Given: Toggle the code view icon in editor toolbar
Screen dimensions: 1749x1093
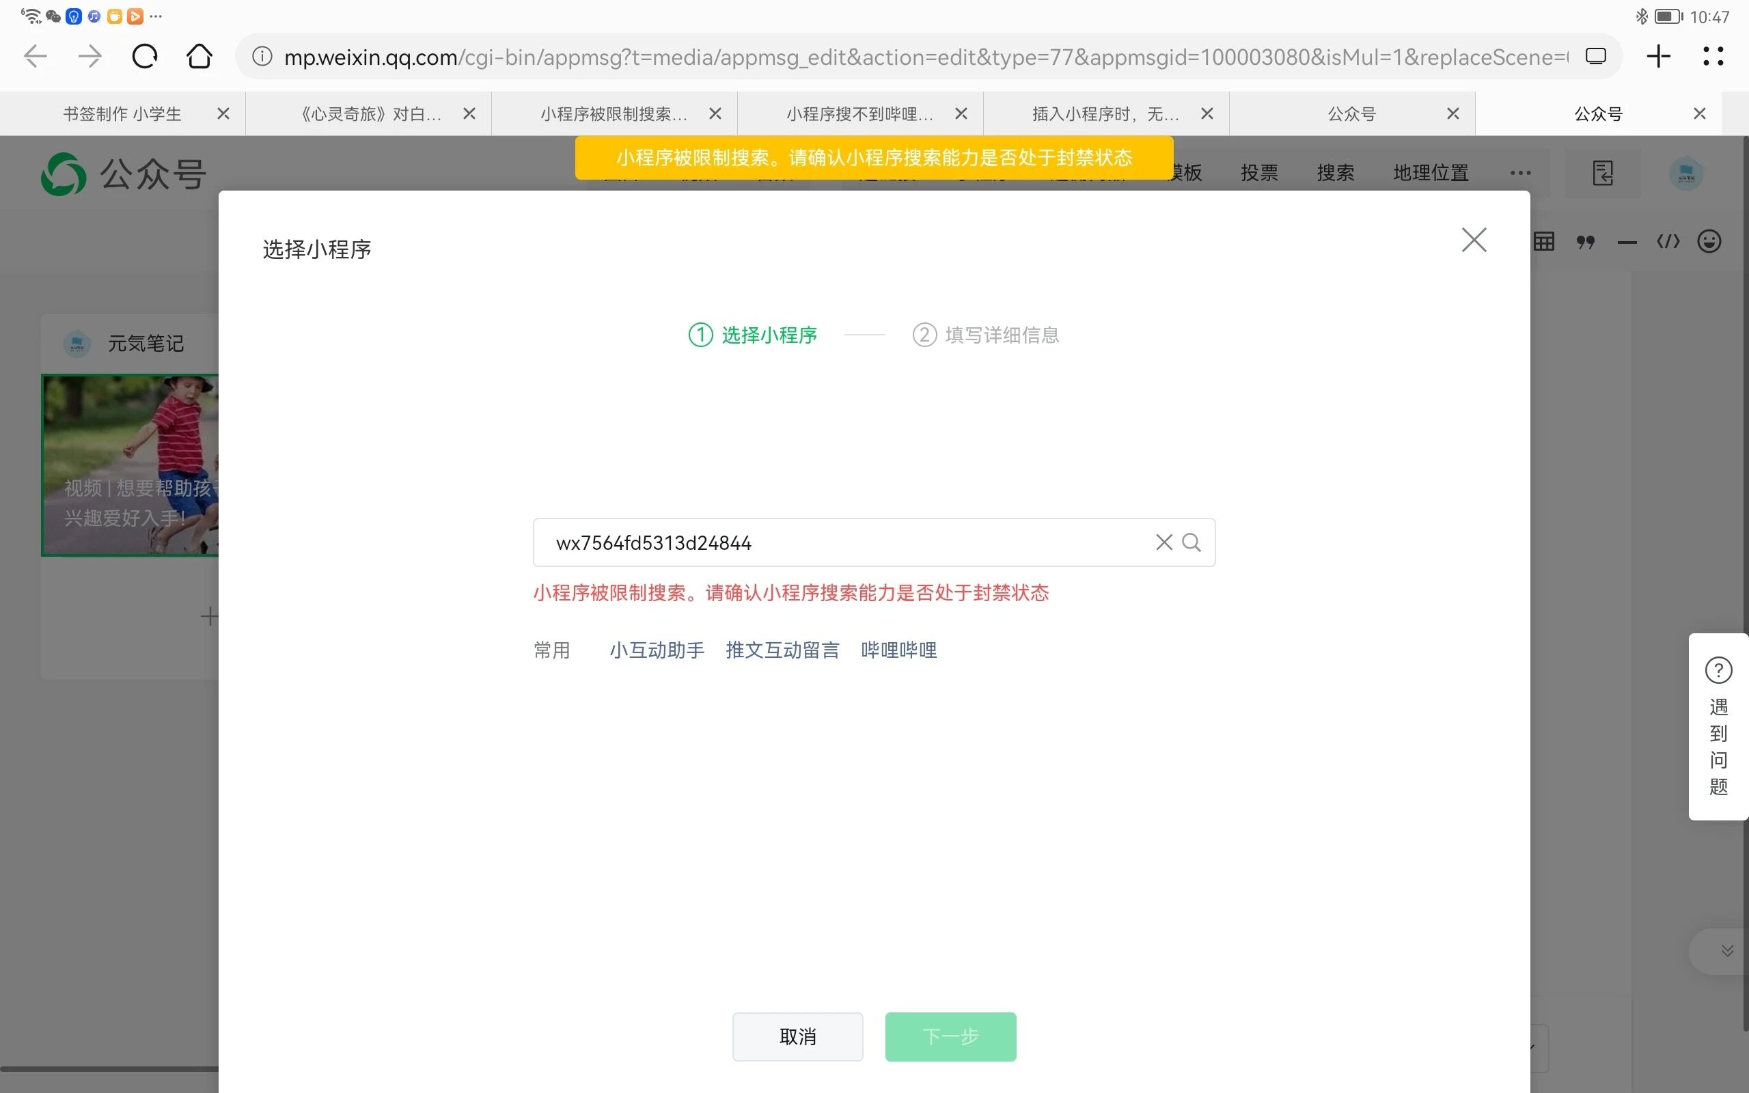Looking at the screenshot, I should pyautogui.click(x=1668, y=241).
